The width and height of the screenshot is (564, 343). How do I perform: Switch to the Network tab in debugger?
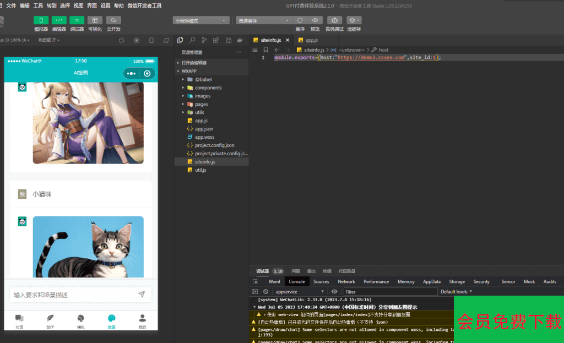[346, 281]
